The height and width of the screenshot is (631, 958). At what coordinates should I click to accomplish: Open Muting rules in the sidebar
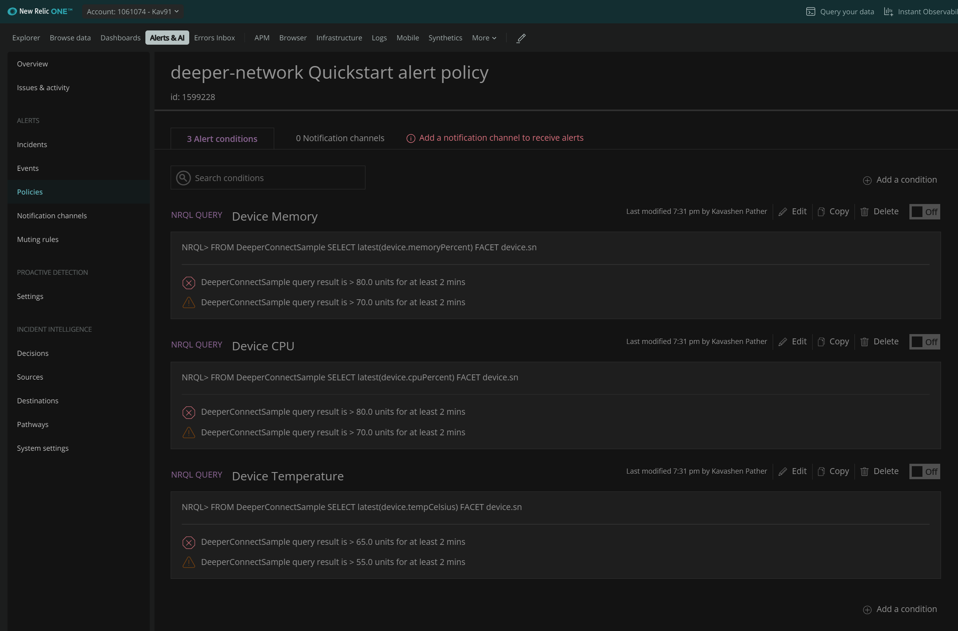click(38, 239)
